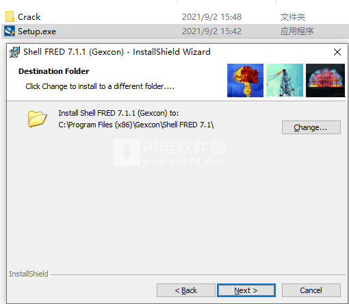349x304 pixels.
Task: Click the burning platform dome banner image
Action: [x=325, y=80]
